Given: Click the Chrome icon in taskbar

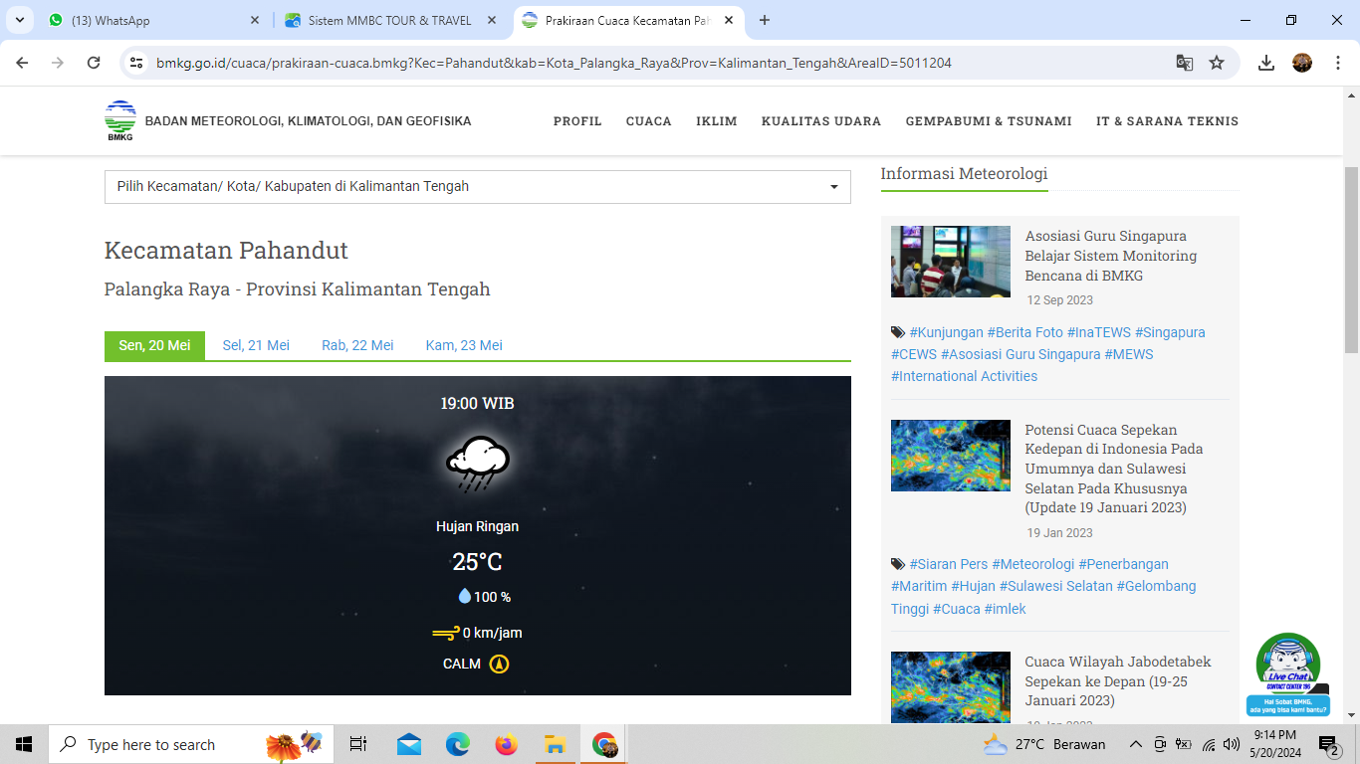Looking at the screenshot, I should (603, 744).
